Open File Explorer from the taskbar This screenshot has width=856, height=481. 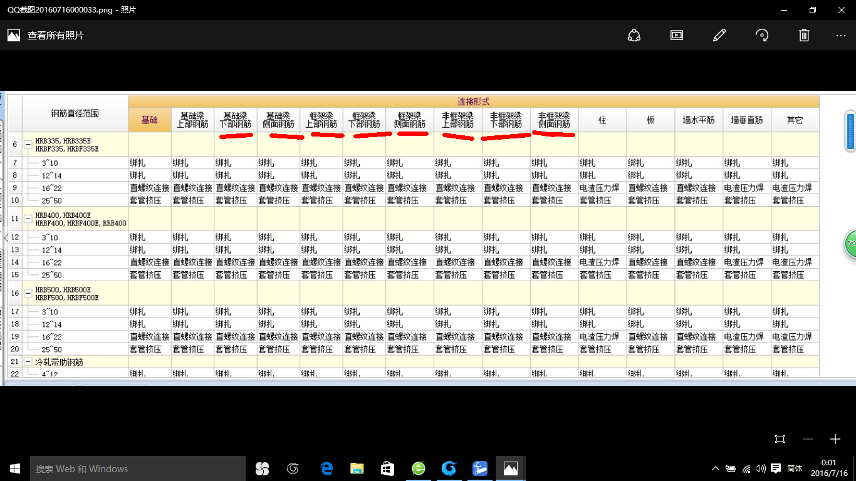357,468
